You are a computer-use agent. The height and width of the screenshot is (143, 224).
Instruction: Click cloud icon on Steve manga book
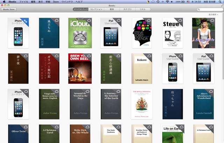click(180, 20)
